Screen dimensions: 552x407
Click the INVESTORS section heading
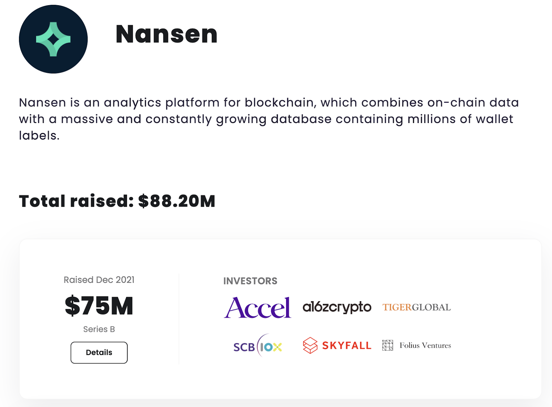[x=250, y=281]
